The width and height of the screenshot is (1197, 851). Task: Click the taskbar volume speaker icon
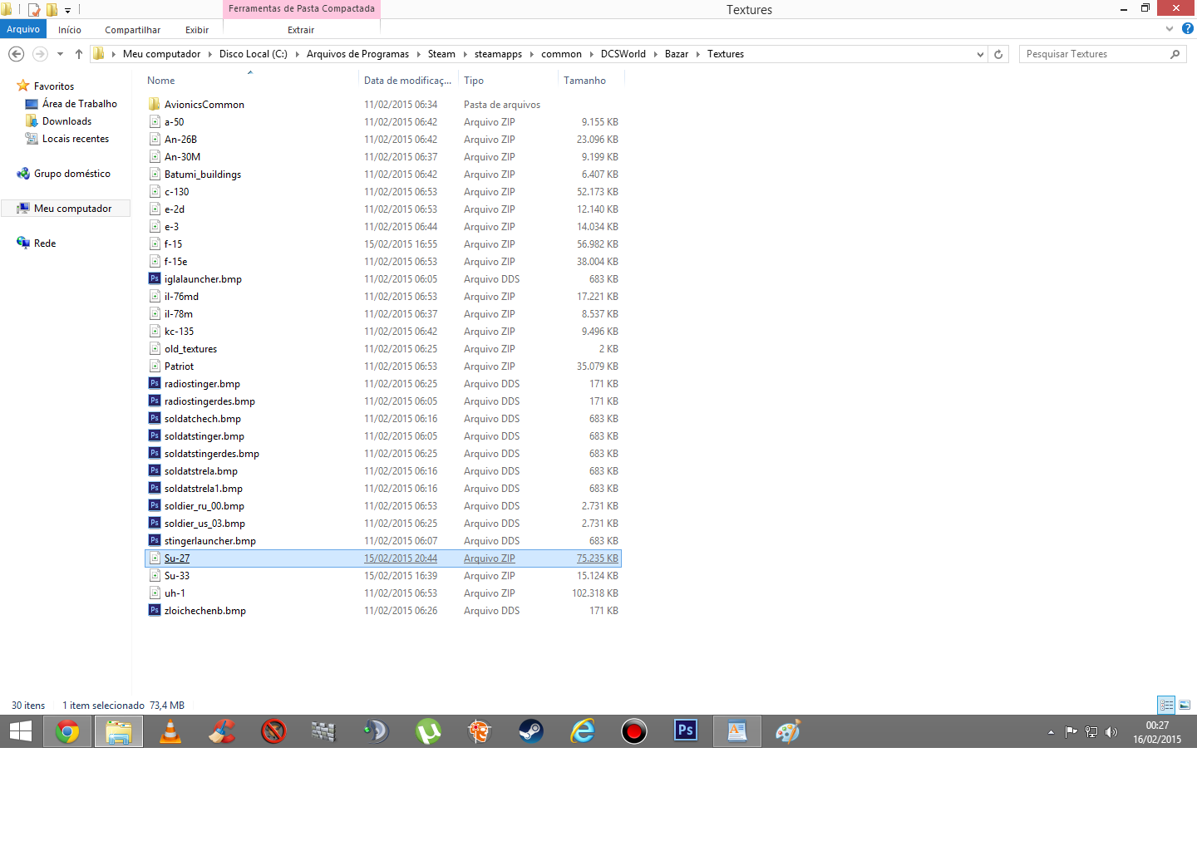pos(1111,732)
